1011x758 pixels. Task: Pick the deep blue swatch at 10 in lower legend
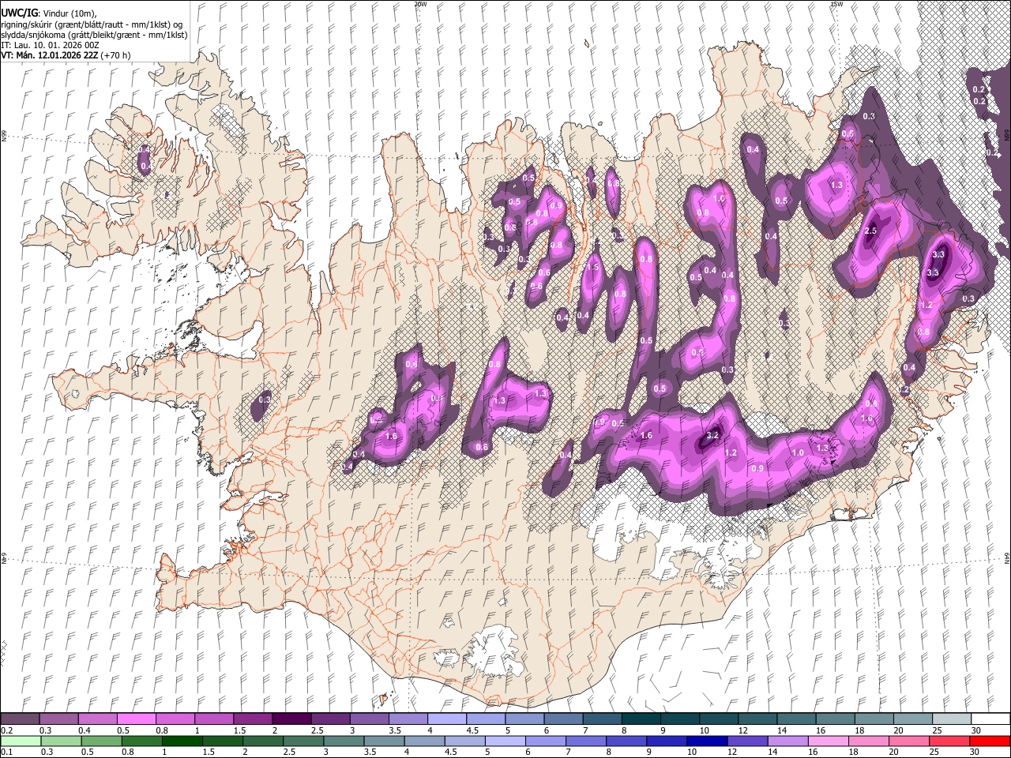click(707, 741)
